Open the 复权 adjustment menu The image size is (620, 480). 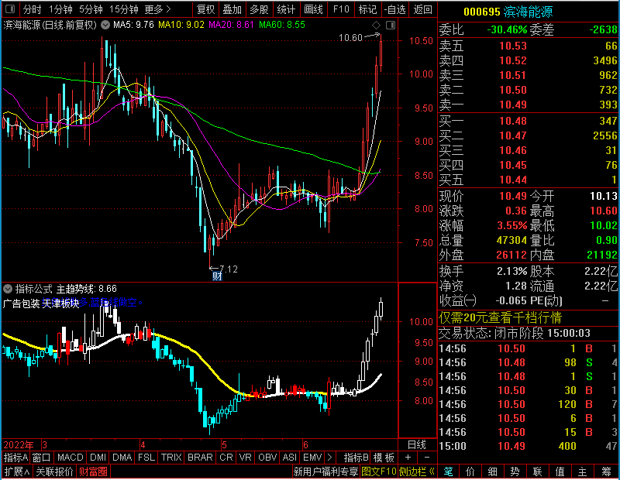point(205,9)
